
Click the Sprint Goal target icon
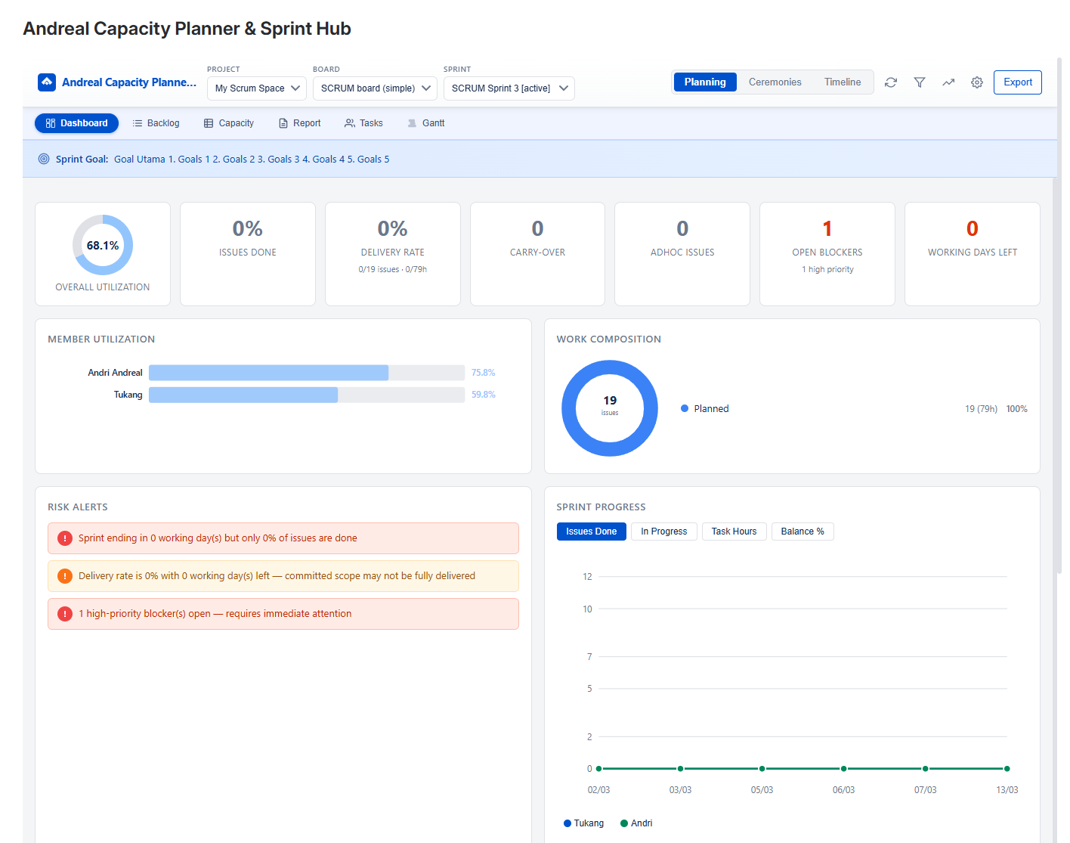(45, 159)
